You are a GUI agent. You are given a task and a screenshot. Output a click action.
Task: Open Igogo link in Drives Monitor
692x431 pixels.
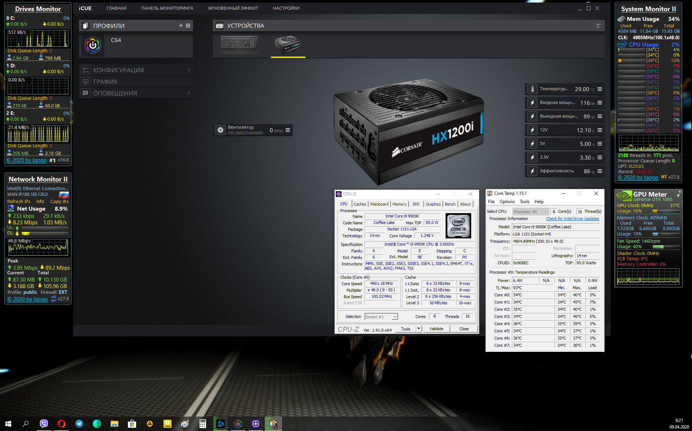point(27,160)
